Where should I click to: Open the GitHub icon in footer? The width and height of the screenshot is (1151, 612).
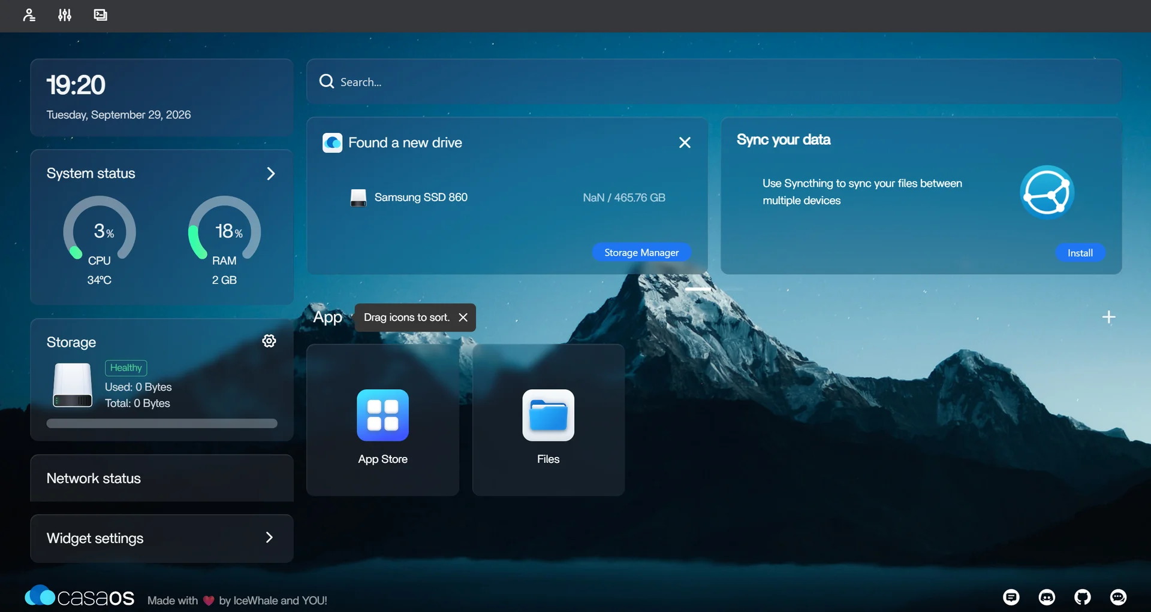[1083, 597]
